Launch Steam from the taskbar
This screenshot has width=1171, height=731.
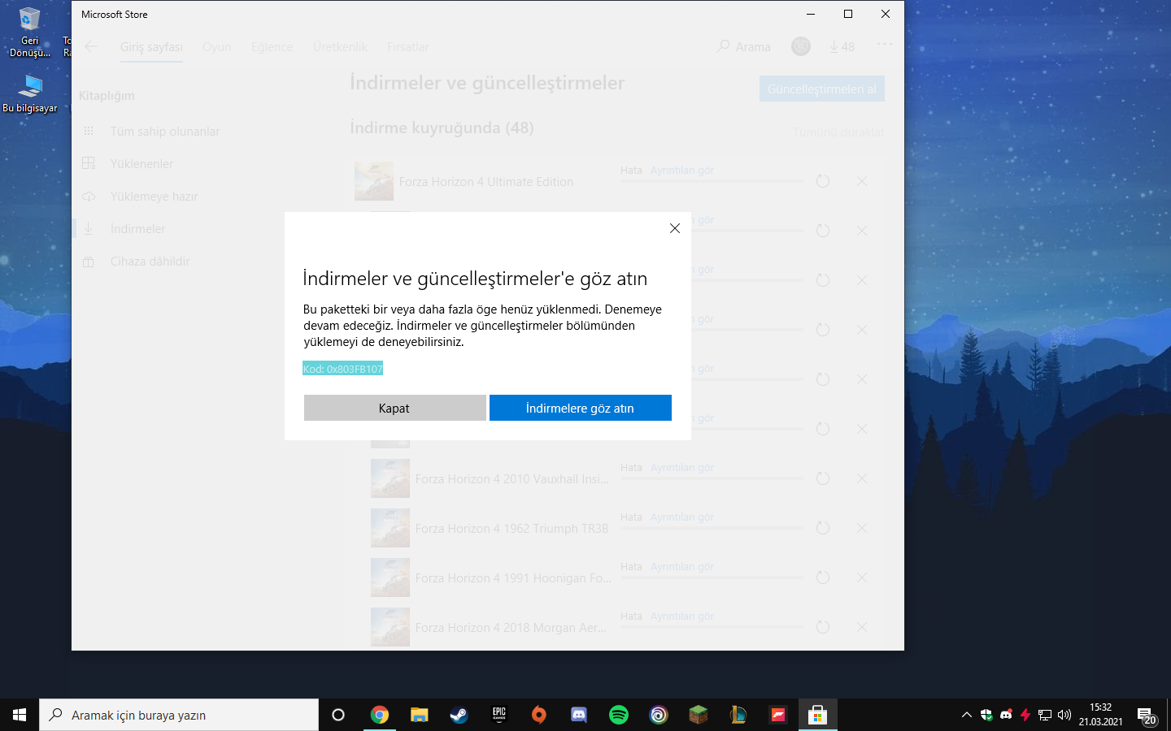tap(459, 715)
